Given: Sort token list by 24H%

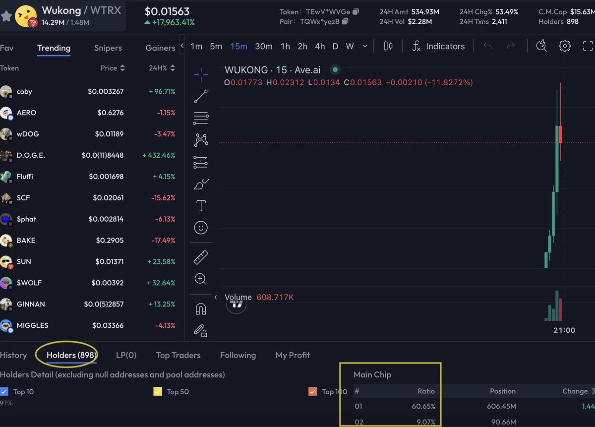Looking at the screenshot, I should (x=162, y=68).
